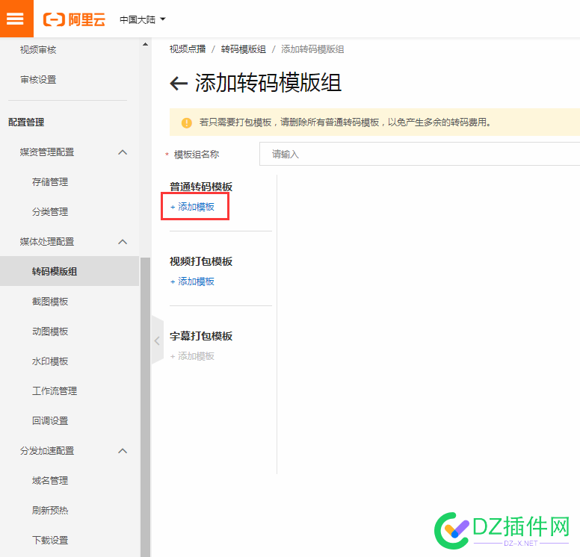Image resolution: width=580 pixels, height=557 pixels.
Task: Open the 中国大陆 region dropdown
Action: (x=143, y=19)
